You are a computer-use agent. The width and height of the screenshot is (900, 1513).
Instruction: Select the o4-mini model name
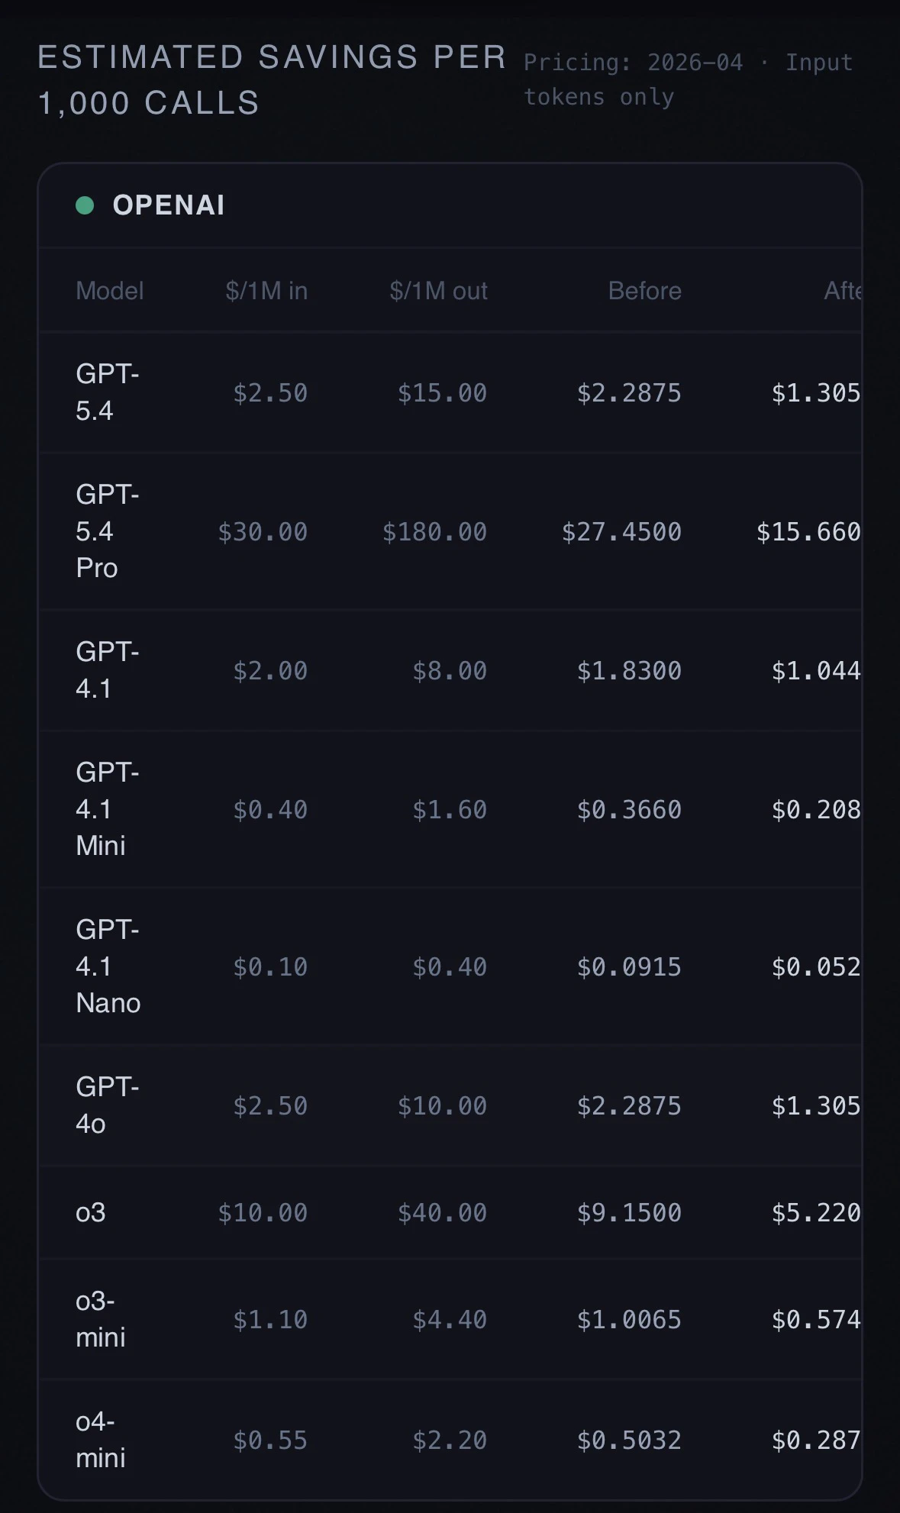coord(101,1440)
